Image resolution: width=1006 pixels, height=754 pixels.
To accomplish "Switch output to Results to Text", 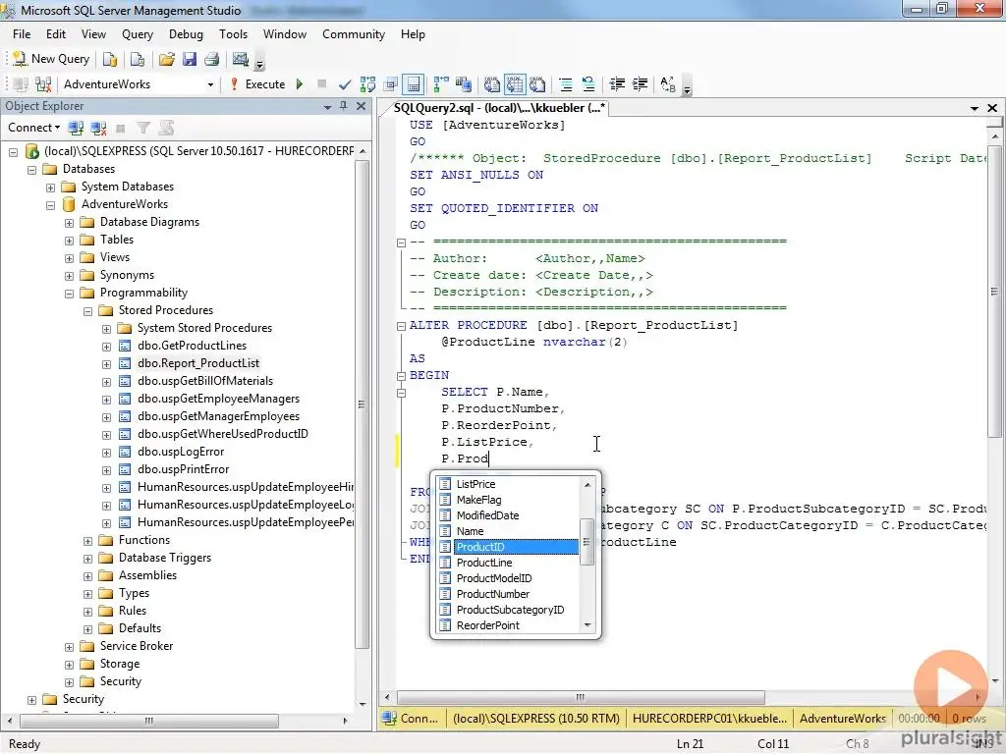I will pos(491,84).
